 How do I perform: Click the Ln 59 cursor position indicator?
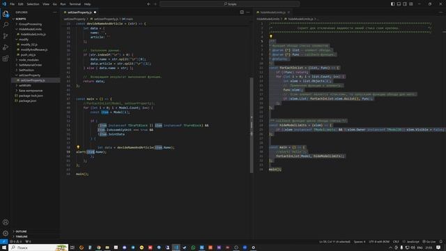click(334, 241)
